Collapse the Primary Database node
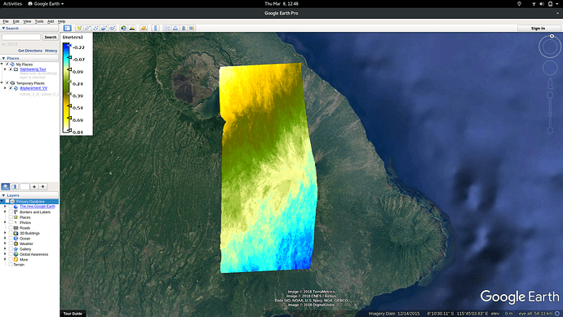The height and width of the screenshot is (317, 563). [2, 201]
